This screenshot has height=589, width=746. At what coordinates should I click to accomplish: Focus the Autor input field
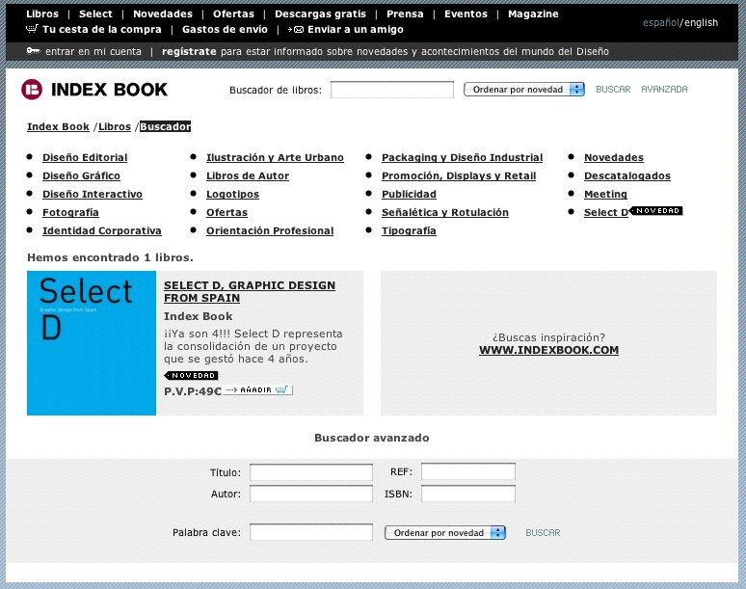tap(311, 494)
